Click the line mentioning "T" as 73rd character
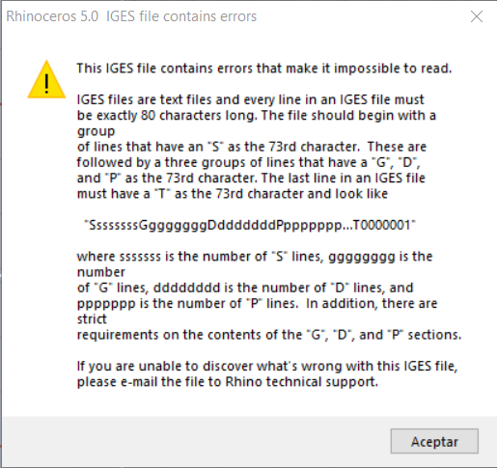The width and height of the screenshot is (497, 468). coord(233,194)
